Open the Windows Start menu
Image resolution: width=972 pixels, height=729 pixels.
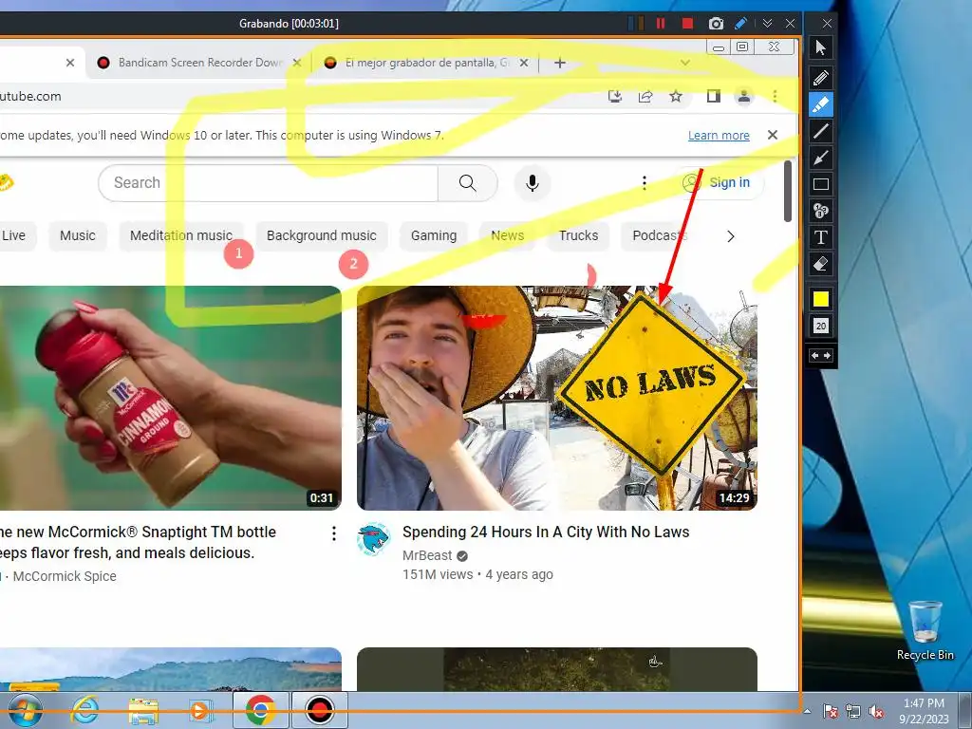click(x=25, y=710)
